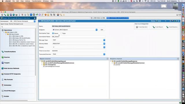Viewport: 185px width, 104px height.
Task: Open the Web Service Methods sidebar section
Action: coord(12,68)
